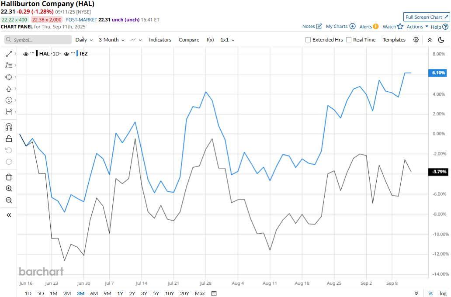Screen dimensions: 451x297
Task: Click the Notes edit icon
Action: tap(319, 27)
